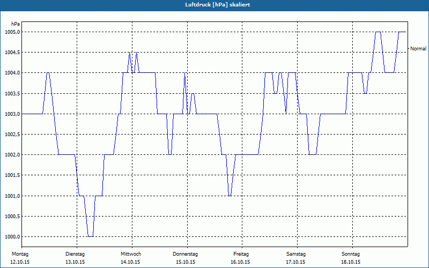
Task: Select the date 17.10.15
Action: 295,262
